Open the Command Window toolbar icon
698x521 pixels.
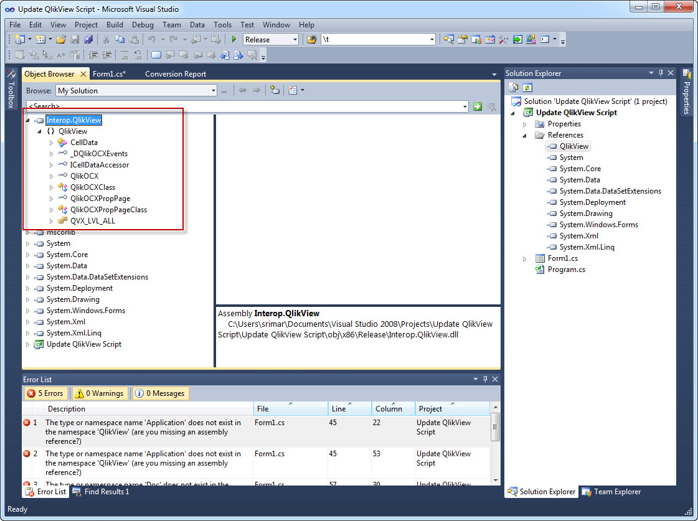(x=545, y=39)
